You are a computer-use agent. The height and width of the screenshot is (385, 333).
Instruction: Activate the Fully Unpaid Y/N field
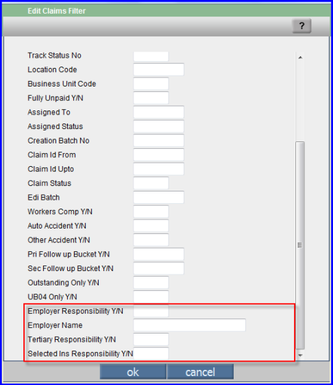point(151,98)
